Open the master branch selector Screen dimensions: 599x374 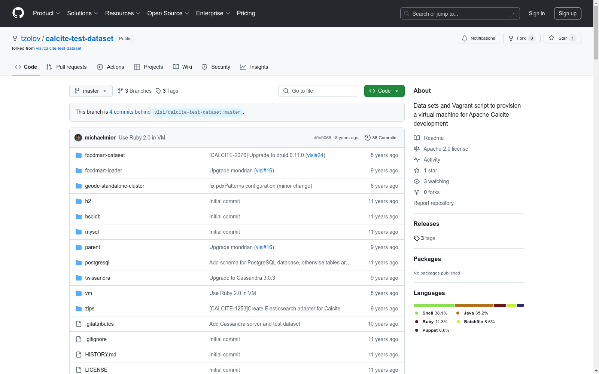click(x=91, y=91)
